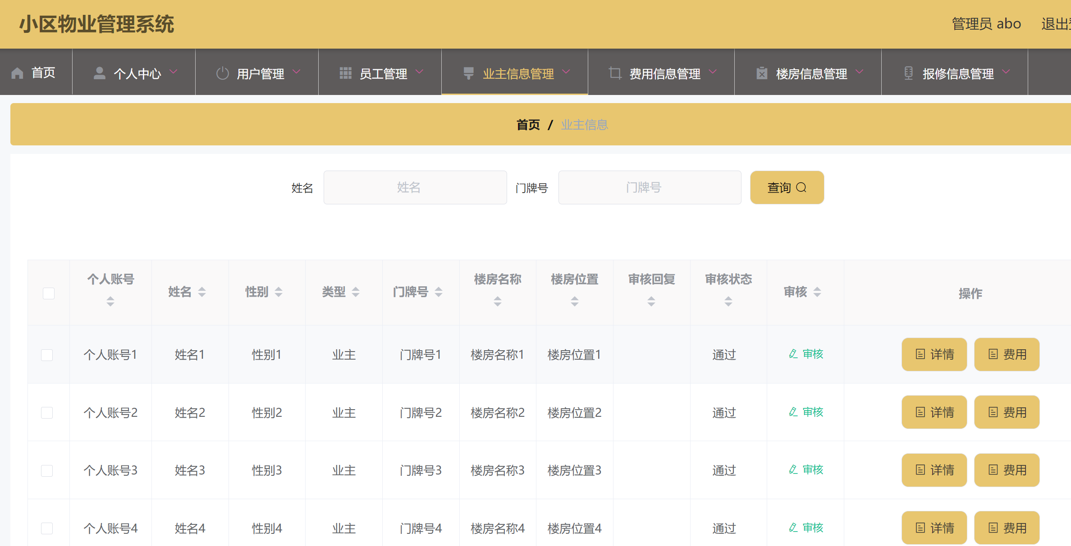Click the magnifier icon in the 查询 button
The width and height of the screenshot is (1071, 546).
pyautogui.click(x=801, y=187)
